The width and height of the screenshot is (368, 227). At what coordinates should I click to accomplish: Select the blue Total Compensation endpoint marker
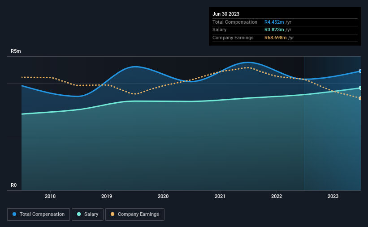[x=360, y=71]
